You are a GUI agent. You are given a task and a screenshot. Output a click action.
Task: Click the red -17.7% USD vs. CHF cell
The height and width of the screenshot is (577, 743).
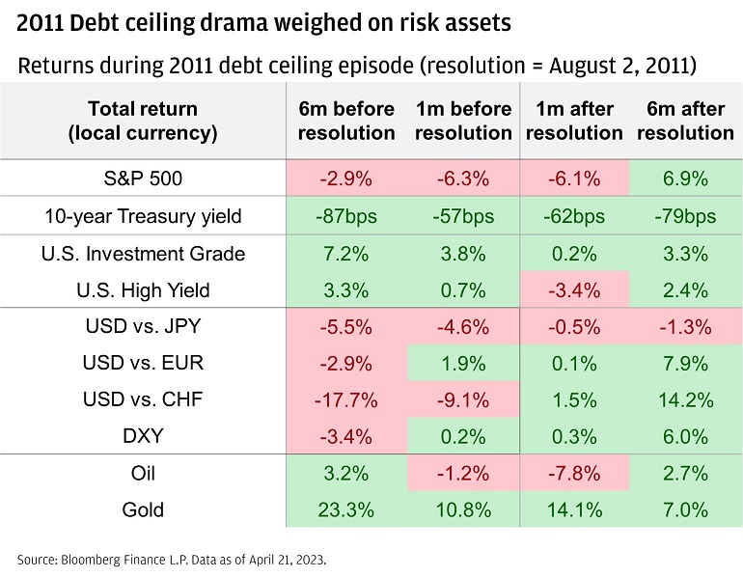[x=346, y=399]
